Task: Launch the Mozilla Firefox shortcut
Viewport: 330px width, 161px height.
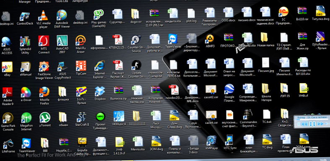Action: (44, 96)
